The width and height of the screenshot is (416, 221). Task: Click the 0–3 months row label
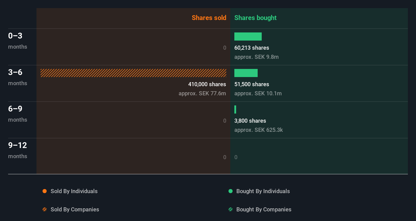[17, 41]
